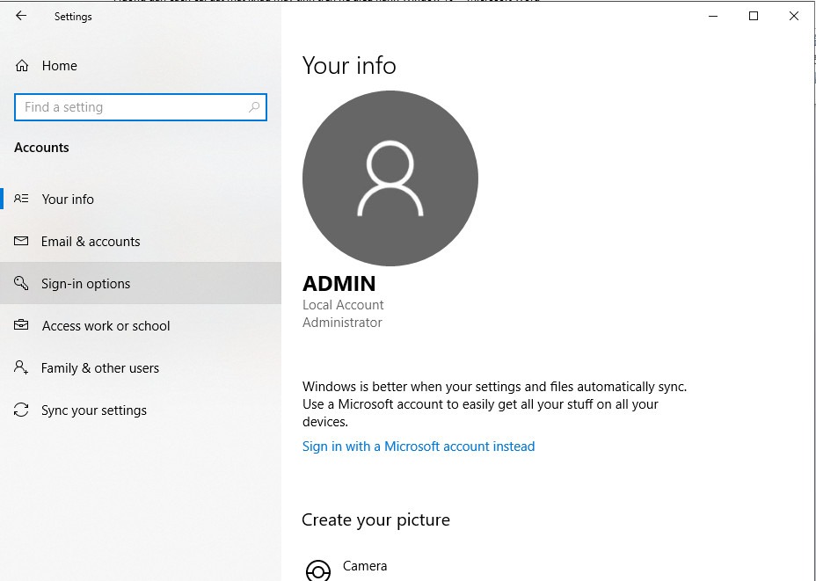Click the magnifier icon in search box

(x=254, y=107)
